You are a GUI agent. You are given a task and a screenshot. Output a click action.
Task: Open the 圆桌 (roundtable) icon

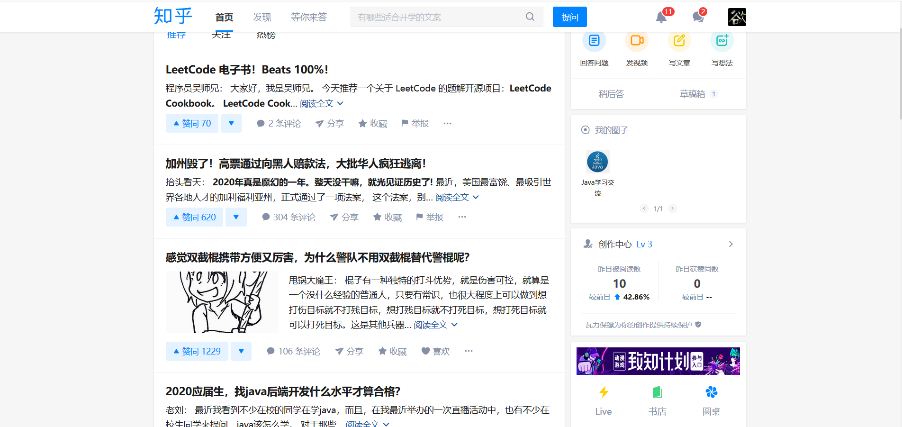point(712,392)
